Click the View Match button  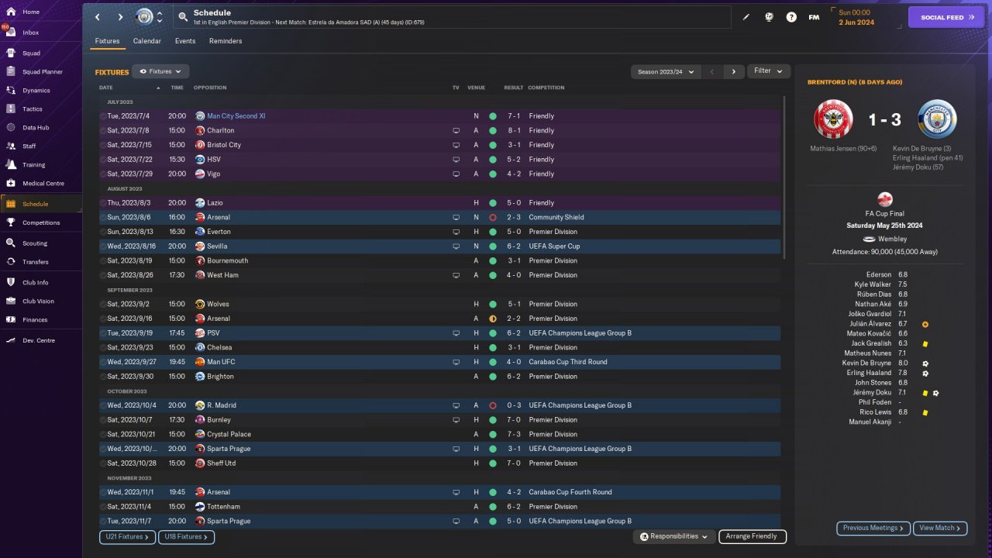coord(941,528)
